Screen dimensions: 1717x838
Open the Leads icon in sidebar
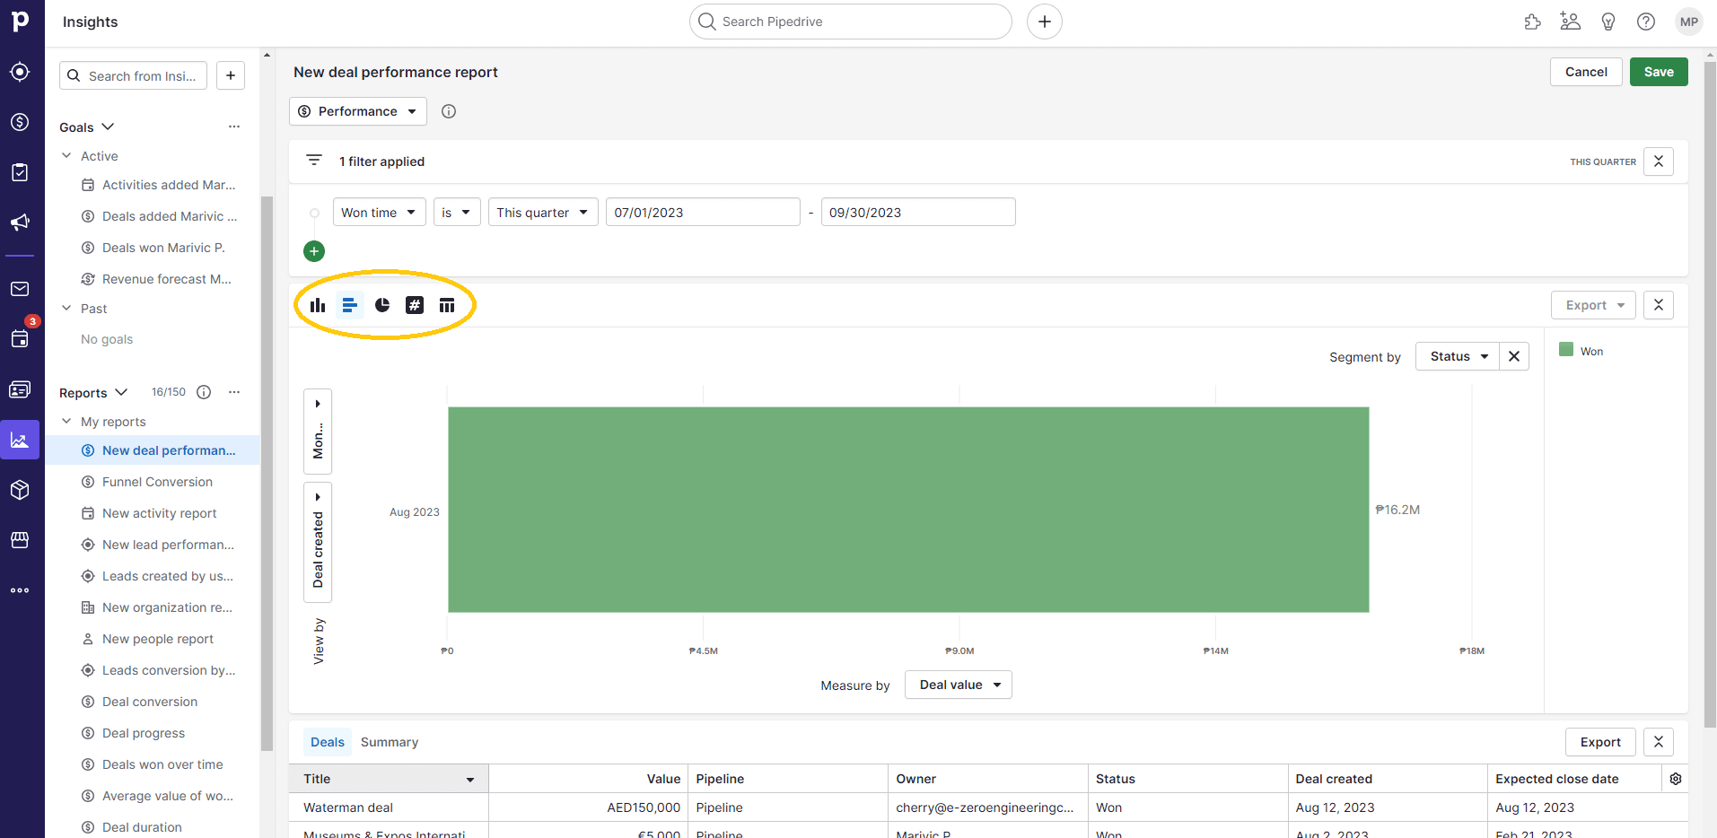click(x=20, y=72)
